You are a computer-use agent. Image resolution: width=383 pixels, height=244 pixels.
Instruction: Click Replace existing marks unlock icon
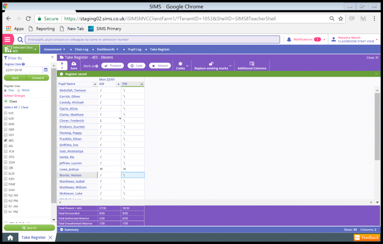211,64
